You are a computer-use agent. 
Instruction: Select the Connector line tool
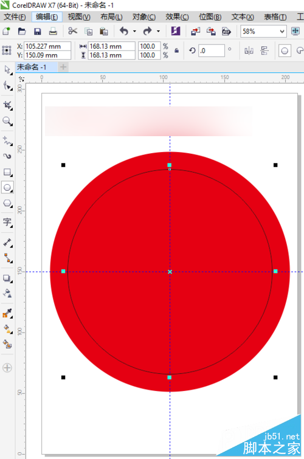[7, 258]
